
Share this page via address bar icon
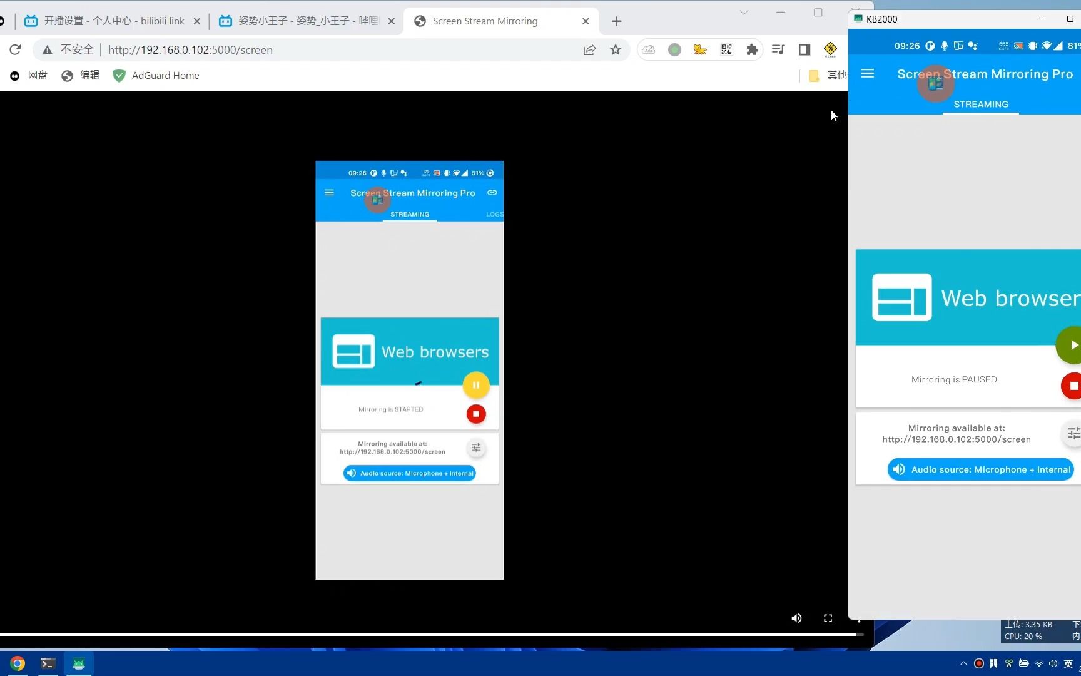[589, 50]
